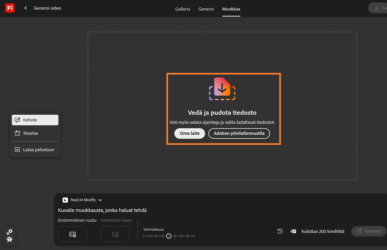Click the Ensimmäinen ruutu label

[77, 220]
